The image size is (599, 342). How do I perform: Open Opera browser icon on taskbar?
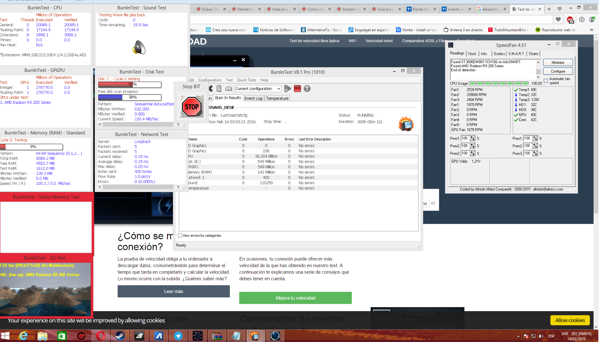tap(101, 336)
